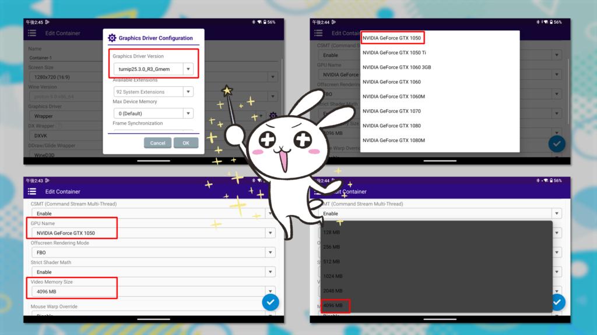The height and width of the screenshot is (335, 597).
Task: Open DX Wrapper dropdown showing DXVK
Action: coord(153,136)
